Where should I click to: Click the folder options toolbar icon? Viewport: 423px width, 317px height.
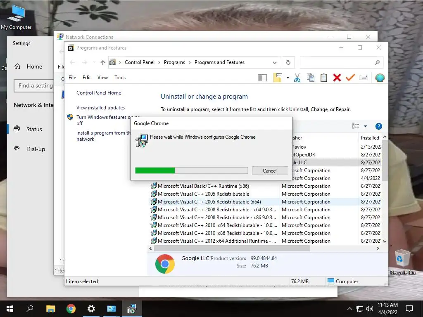[278, 78]
